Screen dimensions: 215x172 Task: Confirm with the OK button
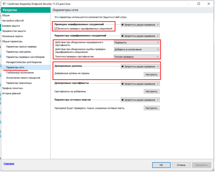click(161, 165)
